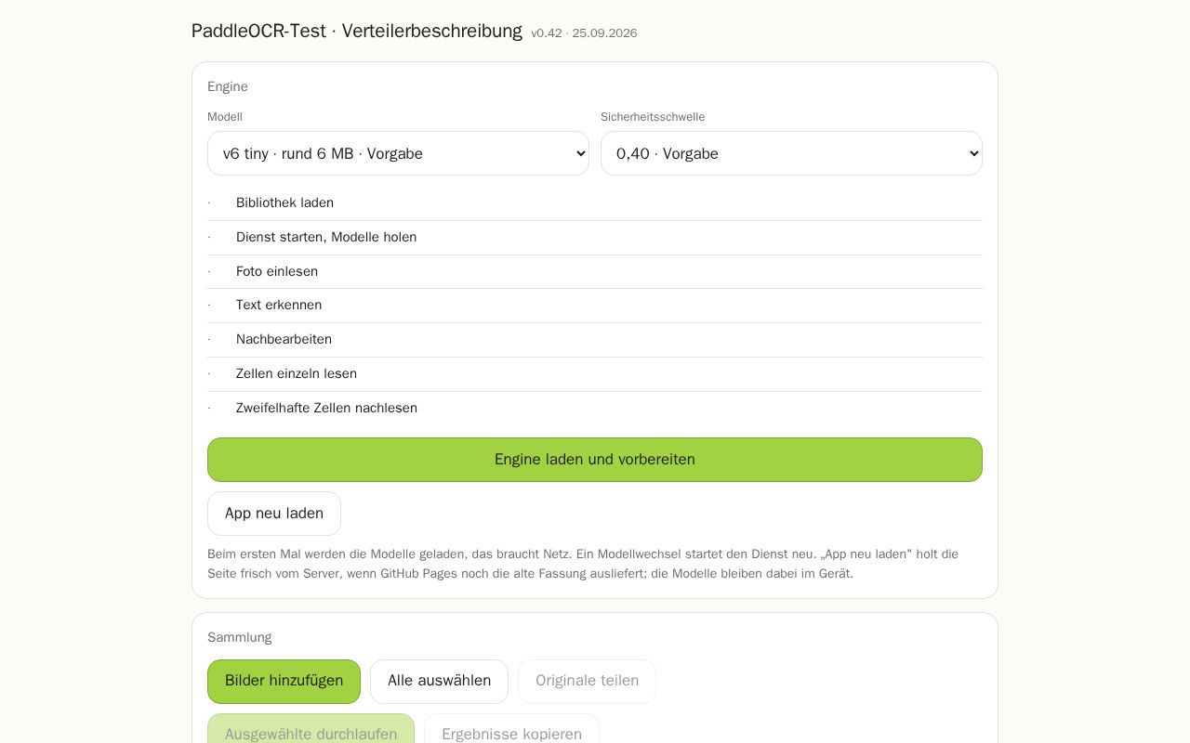Click the step Zweifelhafte Zellen nachlesen

(x=595, y=409)
